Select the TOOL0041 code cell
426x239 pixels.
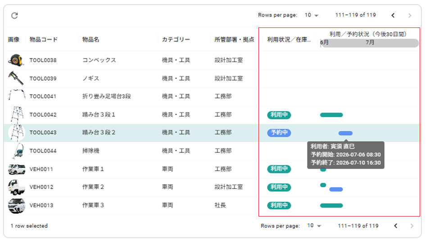coord(43,96)
